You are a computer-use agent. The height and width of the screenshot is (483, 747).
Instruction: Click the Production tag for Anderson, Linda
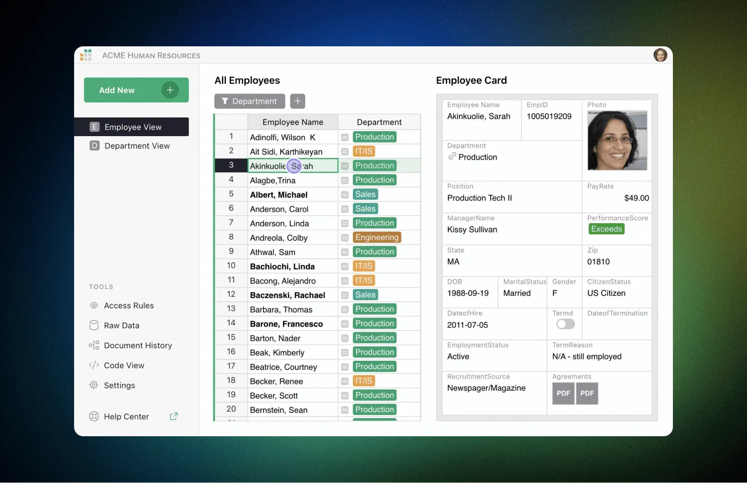(x=375, y=223)
